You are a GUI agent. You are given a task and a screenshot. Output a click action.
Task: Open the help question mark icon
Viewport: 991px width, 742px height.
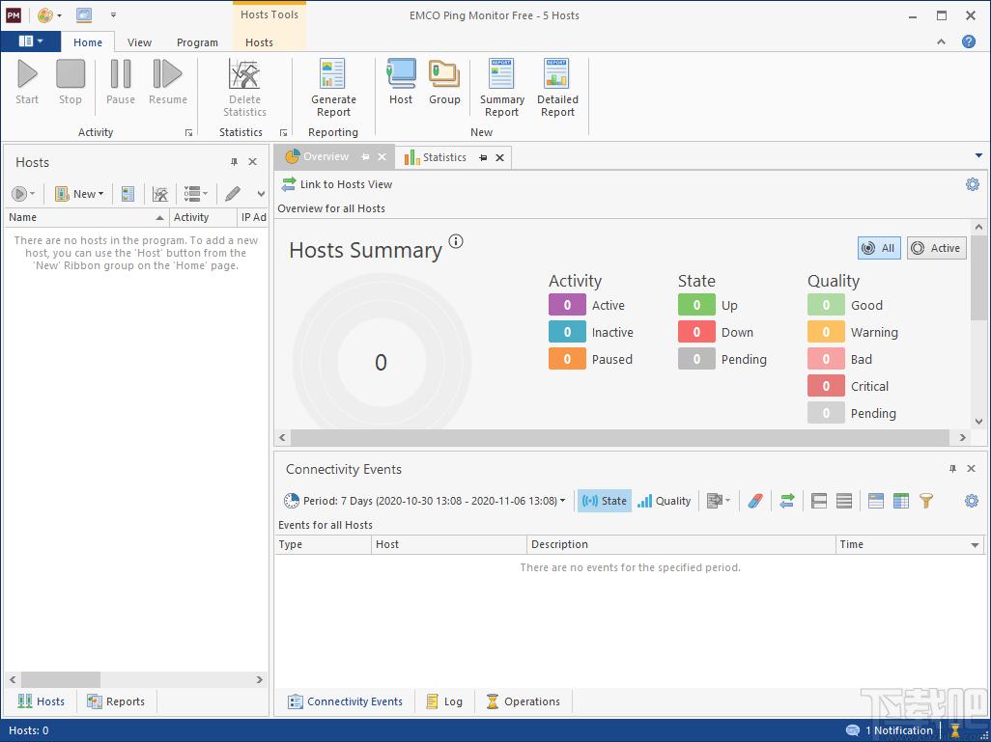[968, 41]
